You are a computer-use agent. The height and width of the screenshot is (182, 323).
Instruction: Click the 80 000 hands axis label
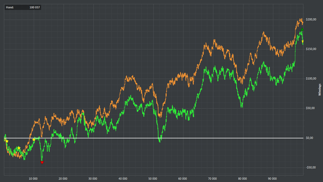(x=242, y=179)
